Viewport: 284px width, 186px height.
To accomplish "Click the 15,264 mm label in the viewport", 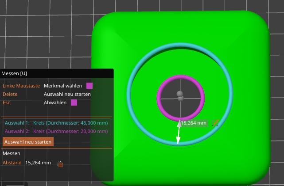I will pos(194,123).
